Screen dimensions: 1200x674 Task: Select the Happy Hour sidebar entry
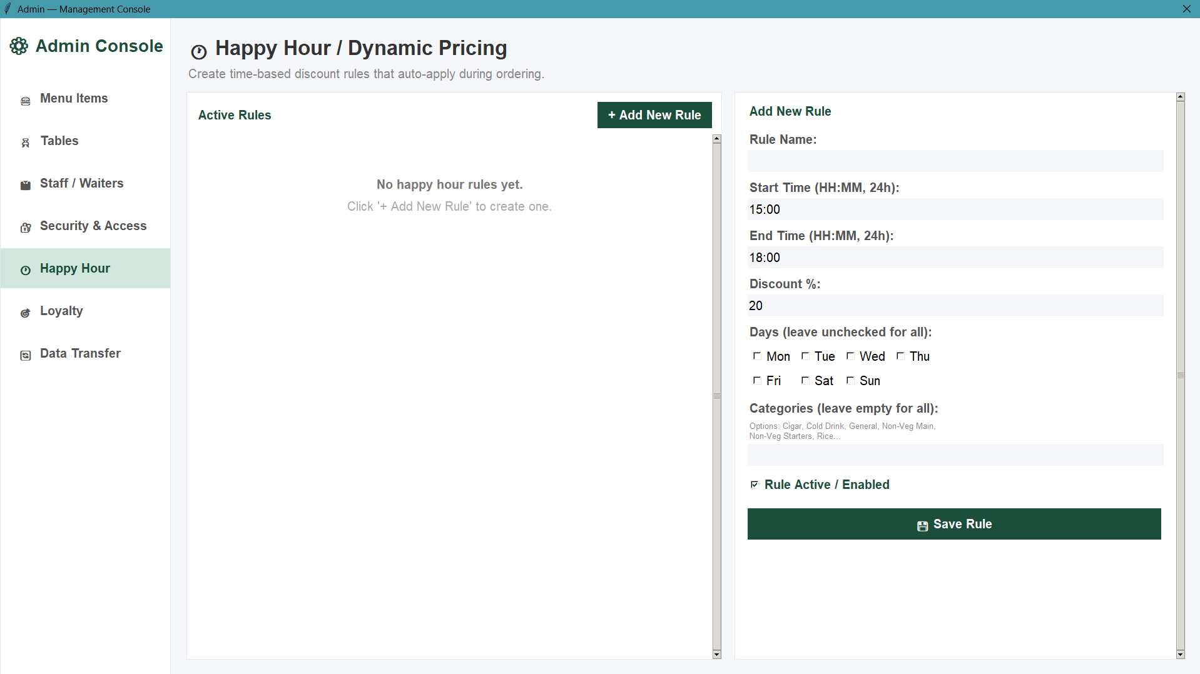[x=86, y=268]
